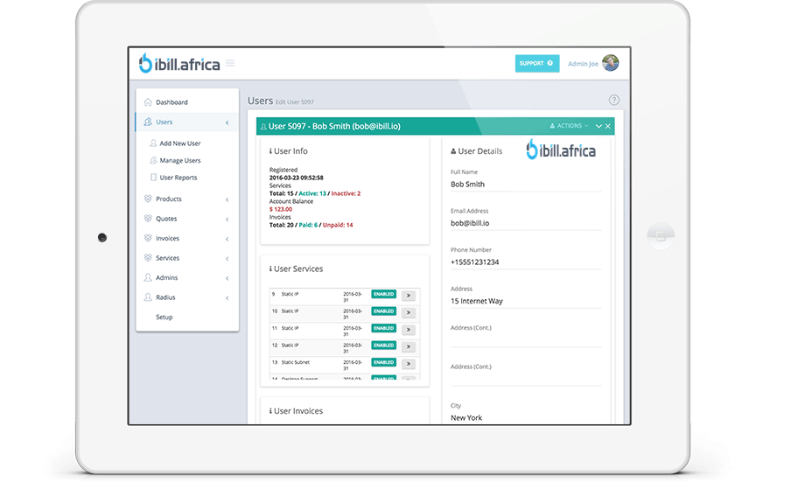Click the Products box icon

coord(148,199)
